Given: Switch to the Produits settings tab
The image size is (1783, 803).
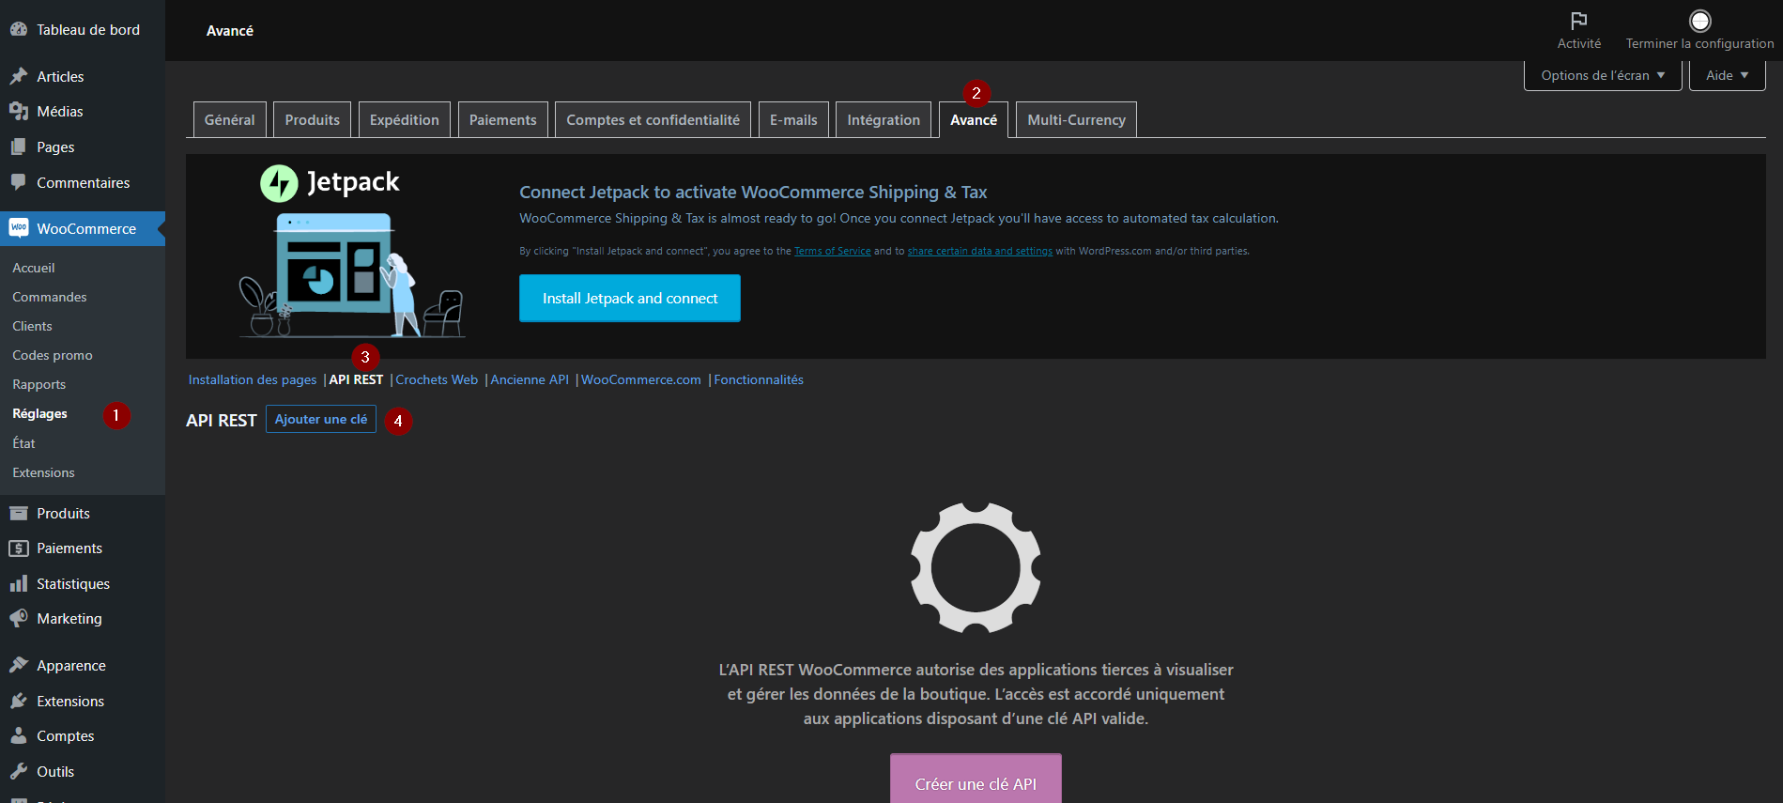Looking at the screenshot, I should point(313,119).
